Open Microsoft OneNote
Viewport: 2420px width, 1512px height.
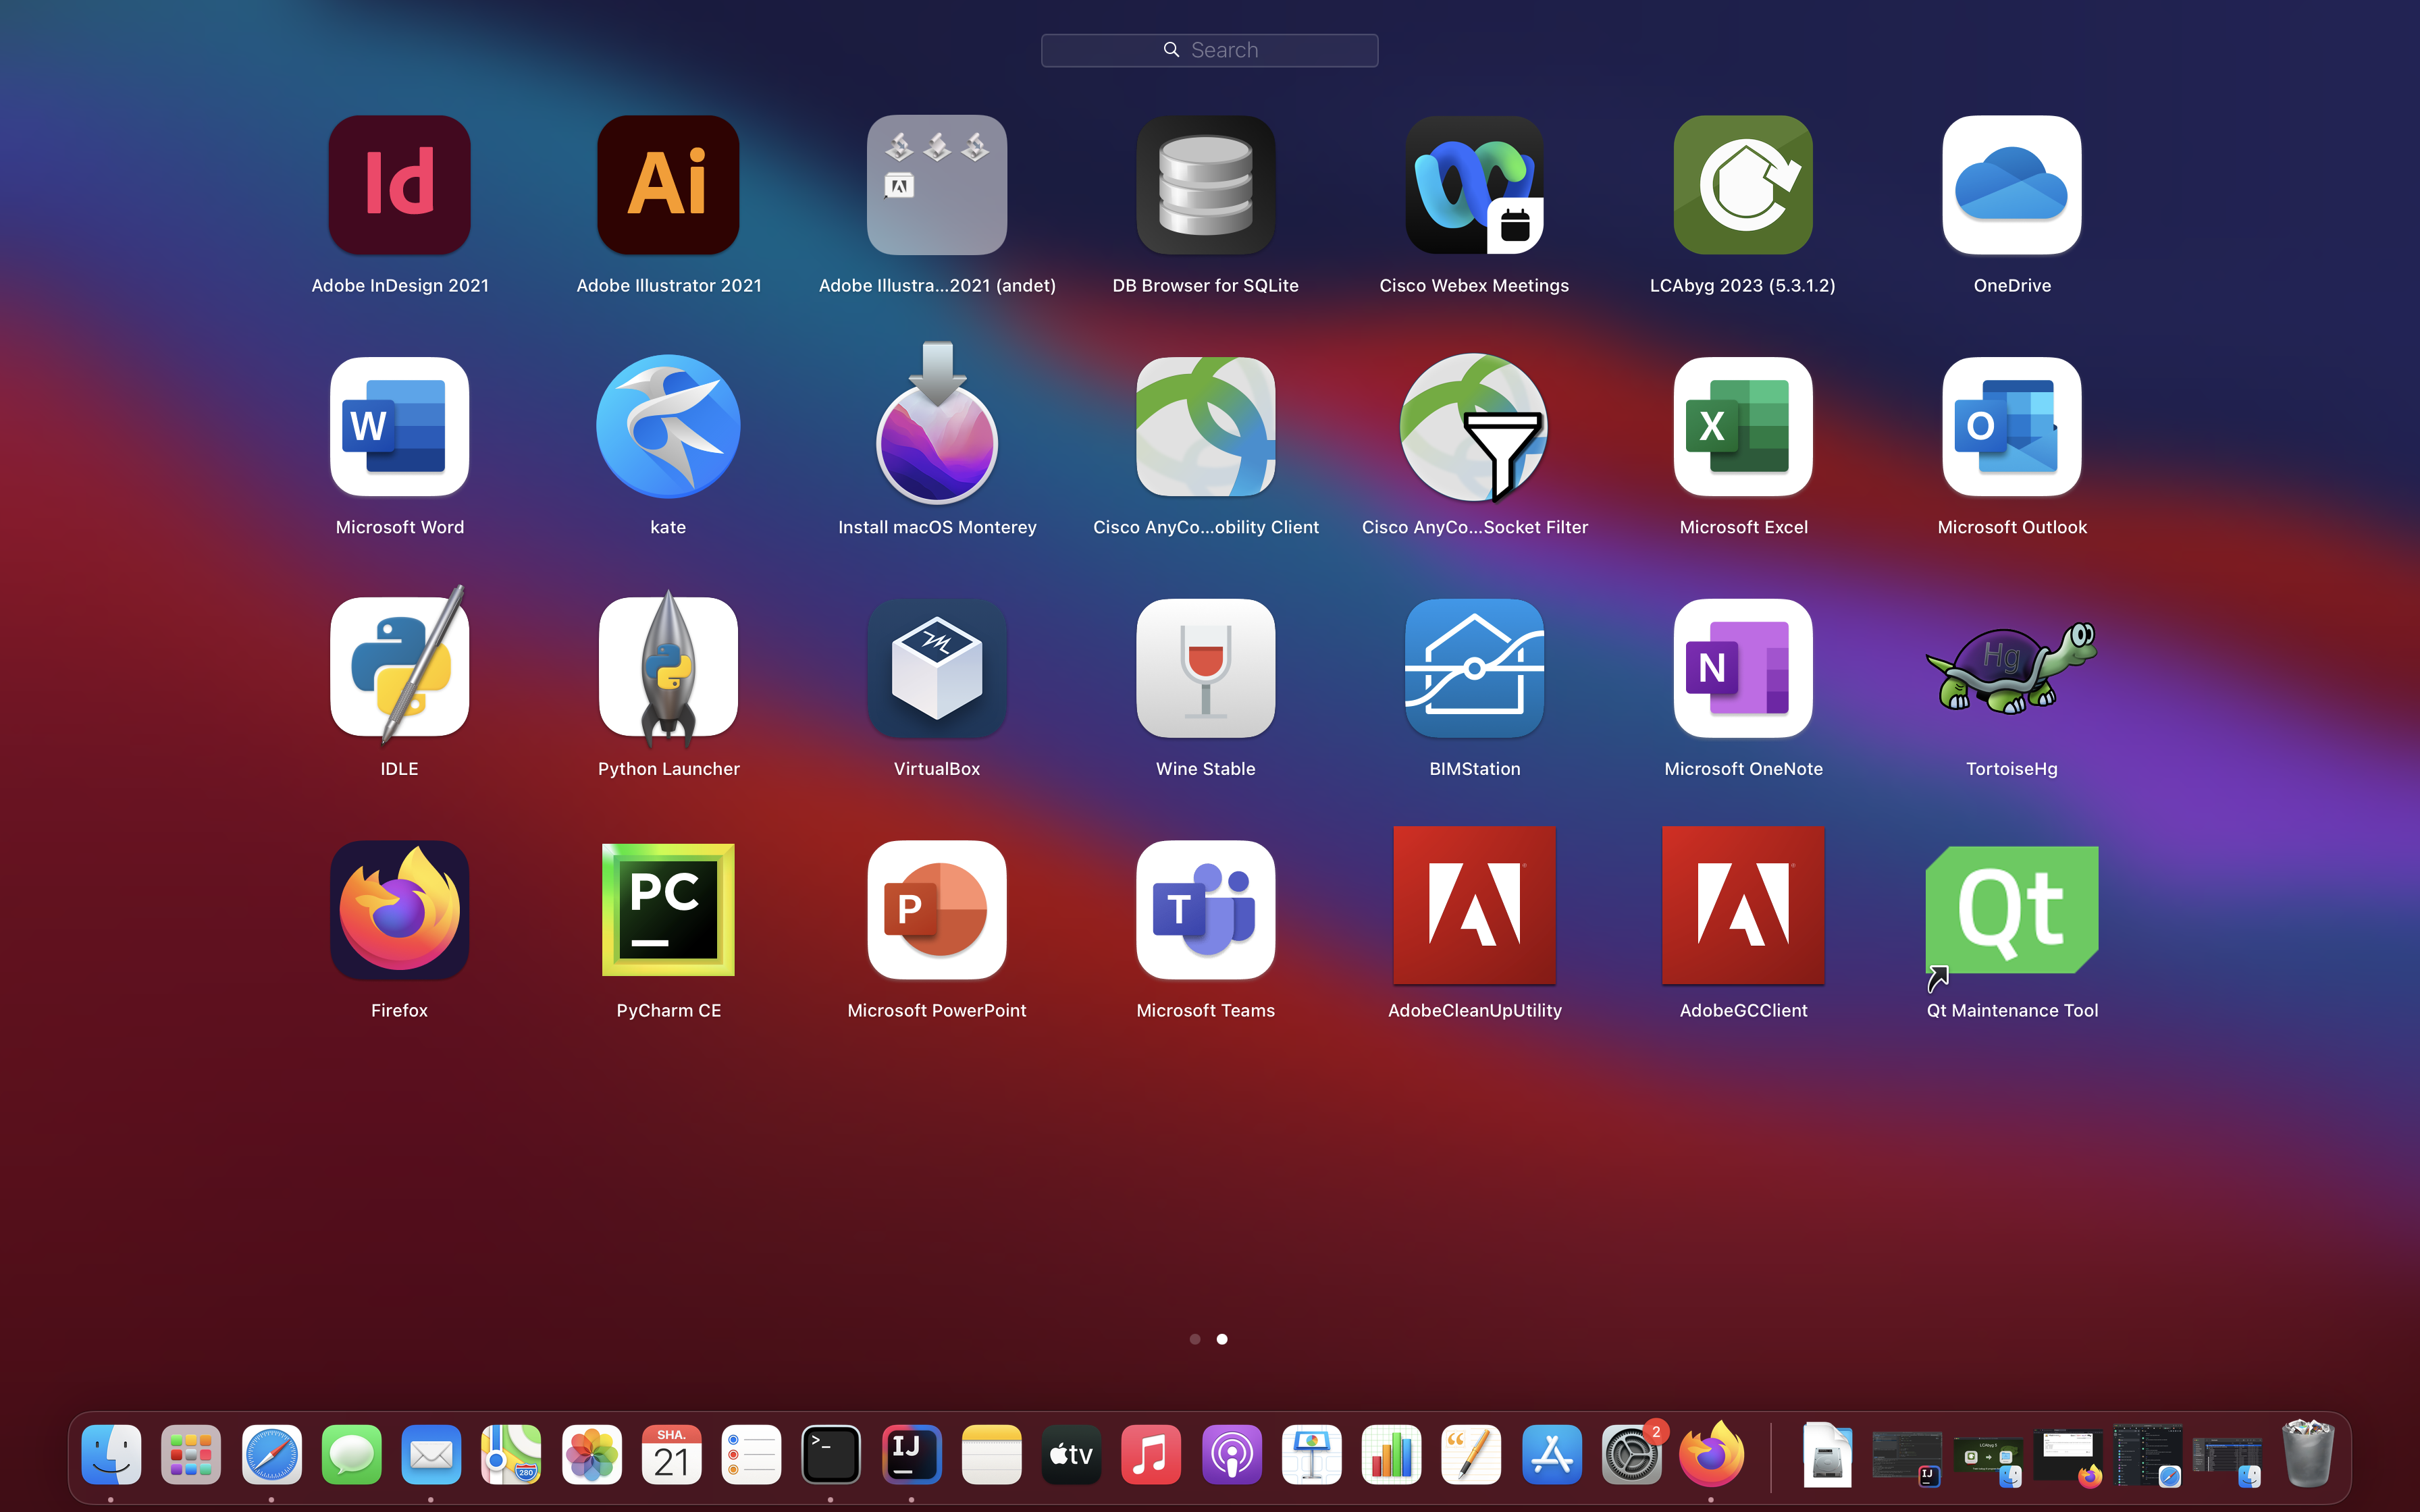pos(1742,668)
